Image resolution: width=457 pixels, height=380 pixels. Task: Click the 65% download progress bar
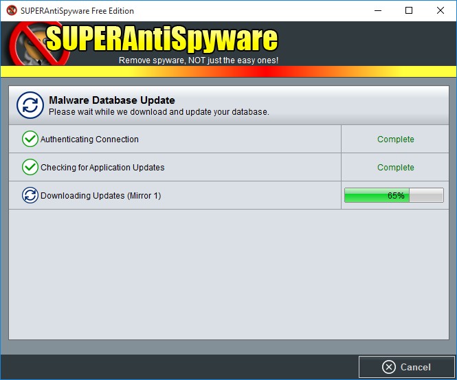tap(394, 195)
